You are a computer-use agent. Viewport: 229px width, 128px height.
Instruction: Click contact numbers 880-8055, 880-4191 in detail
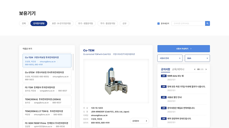(100, 123)
